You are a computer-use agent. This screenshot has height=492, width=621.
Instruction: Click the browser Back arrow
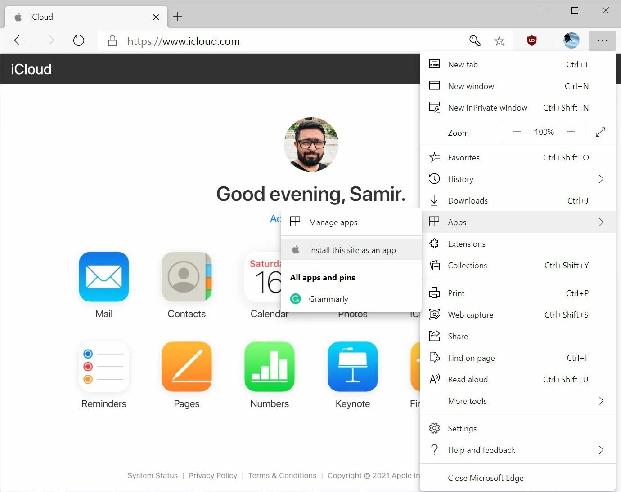(19, 41)
